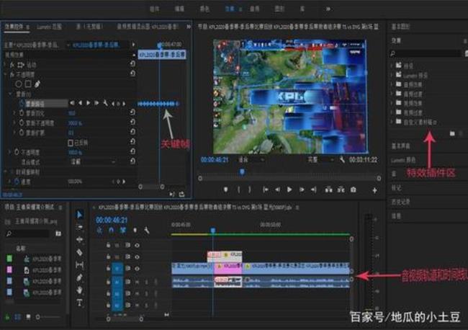Set the Mark Out point
This screenshot has width=468, height=330.
coord(250,189)
